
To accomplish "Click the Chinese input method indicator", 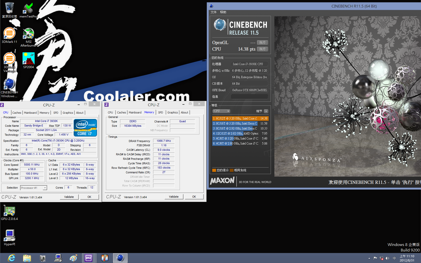I will click(394, 258).
